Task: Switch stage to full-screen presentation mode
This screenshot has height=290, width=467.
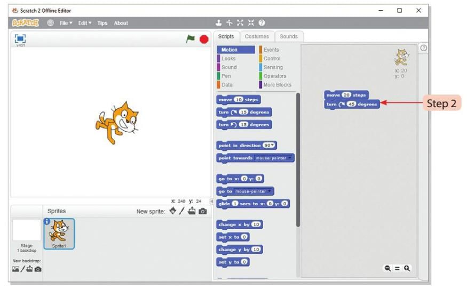Action: 20,39
